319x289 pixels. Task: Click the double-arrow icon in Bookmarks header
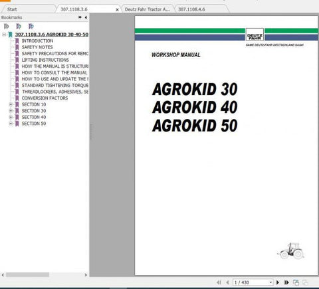click(80, 17)
